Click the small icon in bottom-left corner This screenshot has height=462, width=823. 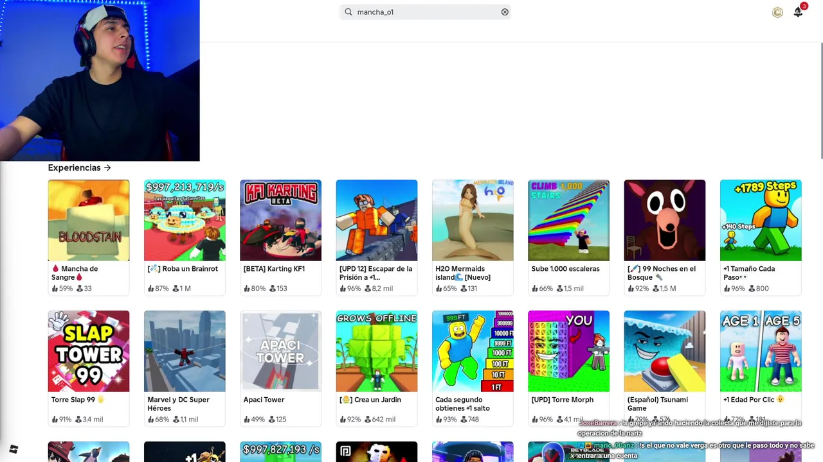pos(14,449)
